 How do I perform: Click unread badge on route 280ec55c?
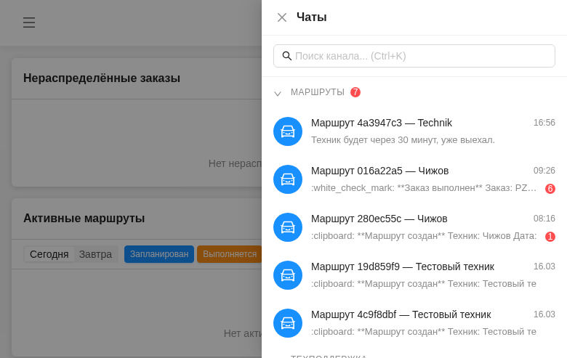click(550, 237)
